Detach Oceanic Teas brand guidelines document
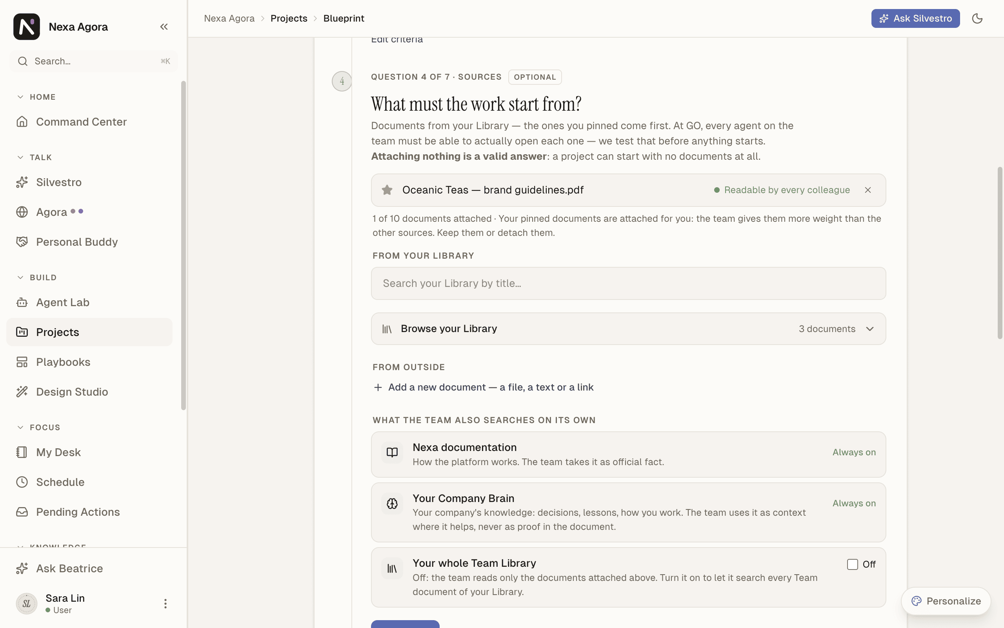Image resolution: width=1004 pixels, height=628 pixels. (x=868, y=190)
